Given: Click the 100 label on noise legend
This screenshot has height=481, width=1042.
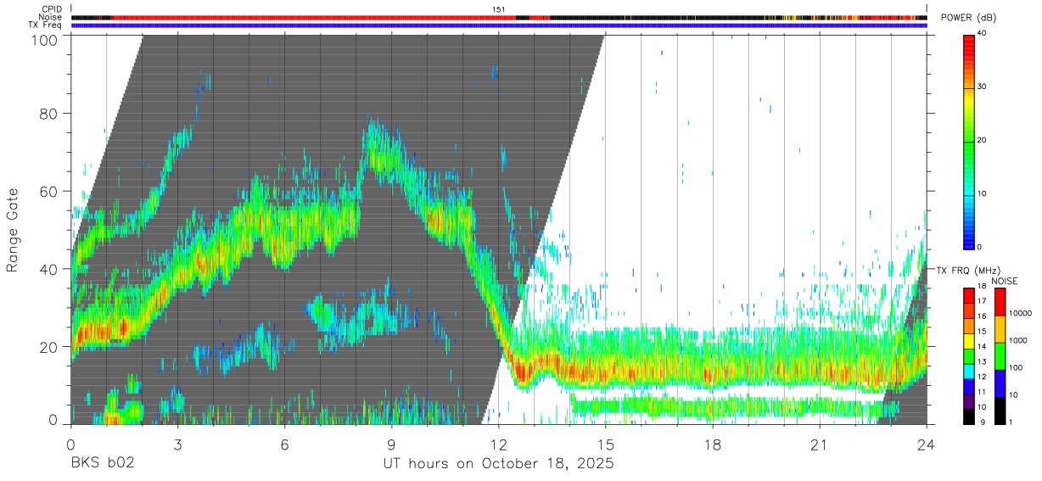Looking at the screenshot, I should pos(1016,368).
